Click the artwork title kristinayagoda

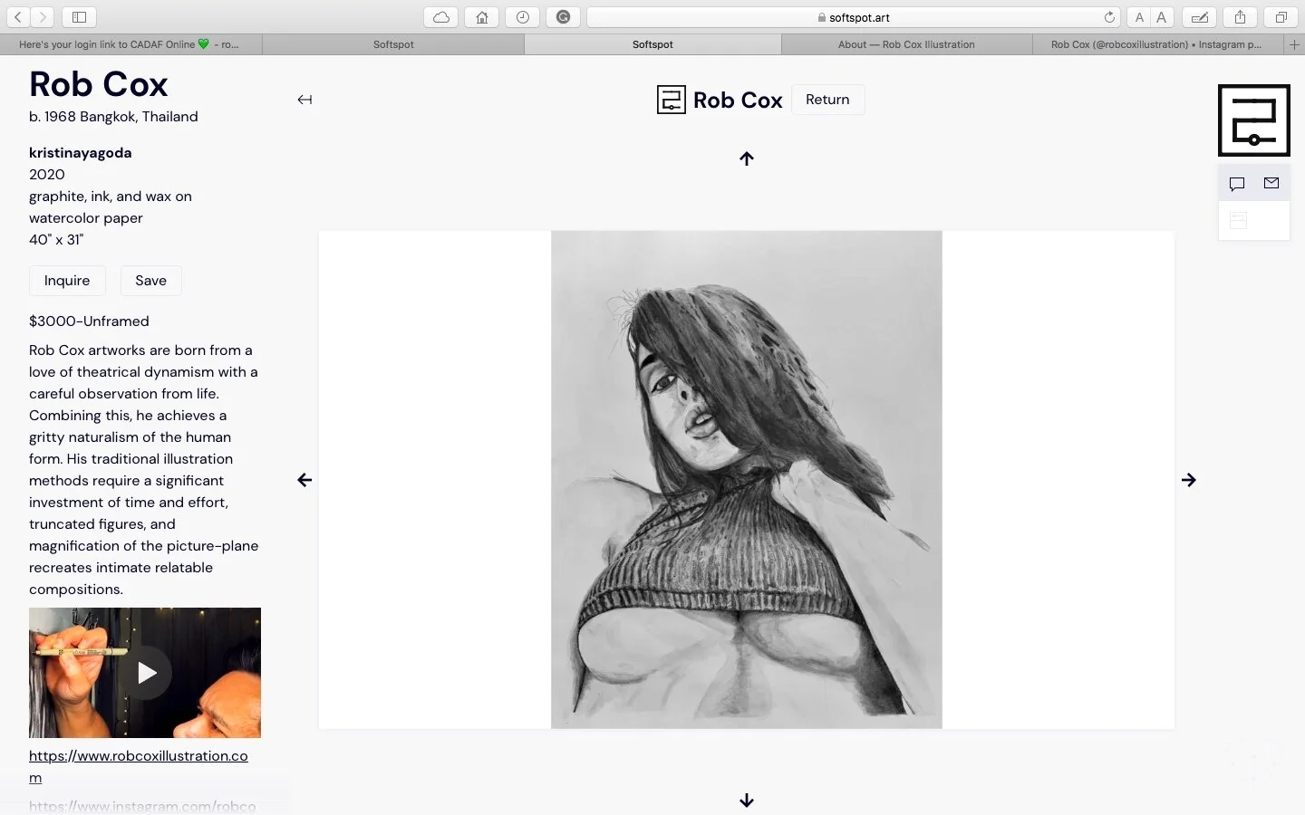[x=81, y=153]
